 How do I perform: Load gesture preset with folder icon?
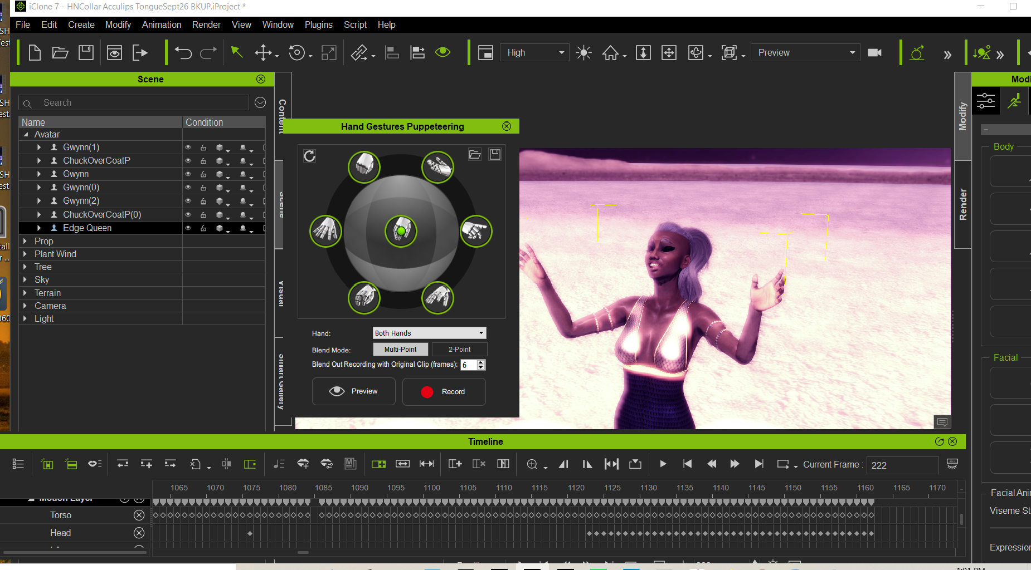475,154
